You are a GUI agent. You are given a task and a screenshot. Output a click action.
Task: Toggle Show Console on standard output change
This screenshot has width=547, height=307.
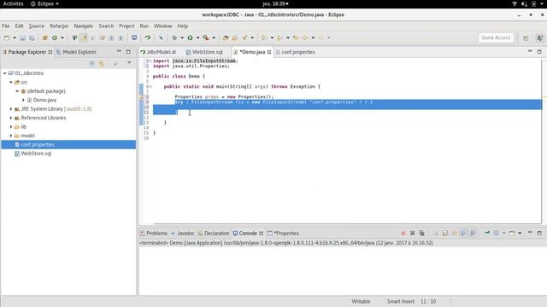(x=463, y=233)
